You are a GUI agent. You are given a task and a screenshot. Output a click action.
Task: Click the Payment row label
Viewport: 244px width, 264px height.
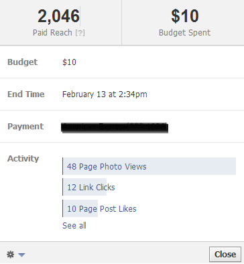point(25,127)
